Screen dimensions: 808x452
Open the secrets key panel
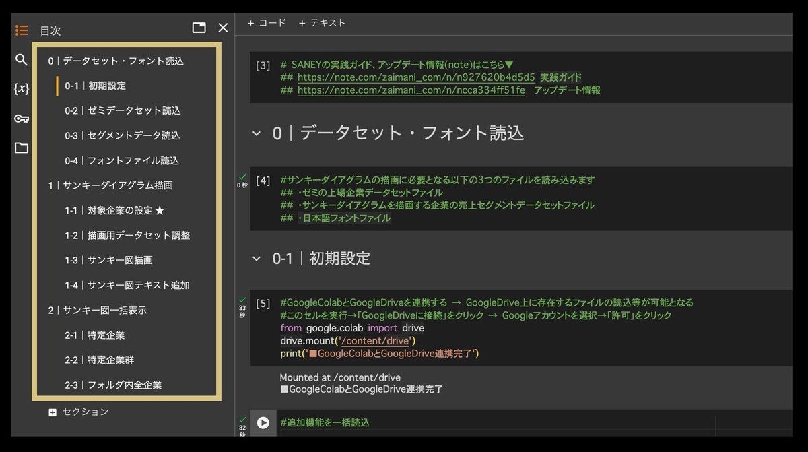[22, 119]
